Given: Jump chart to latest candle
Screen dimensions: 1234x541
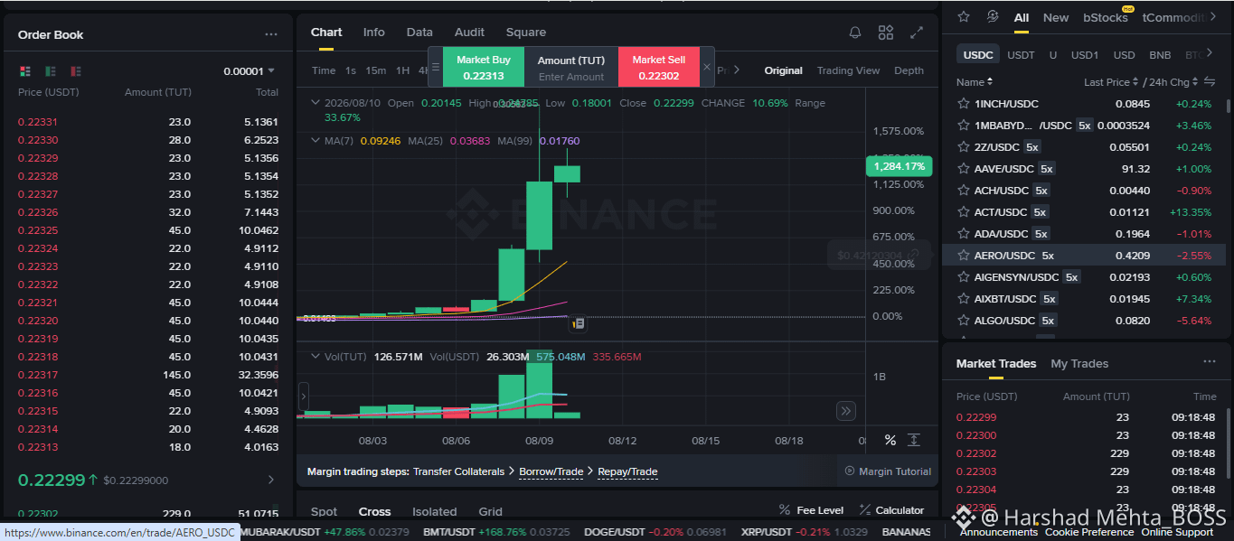Looking at the screenshot, I should (846, 411).
